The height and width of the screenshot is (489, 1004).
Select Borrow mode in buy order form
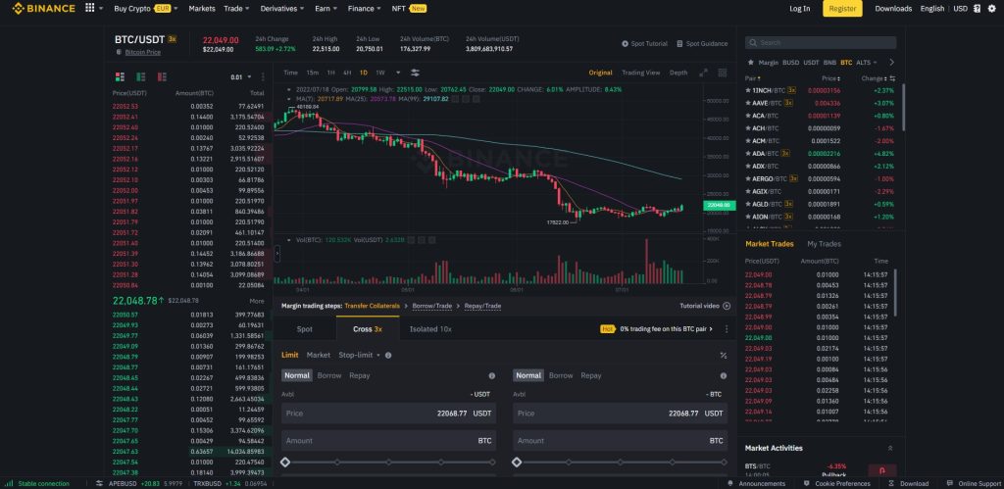point(329,375)
